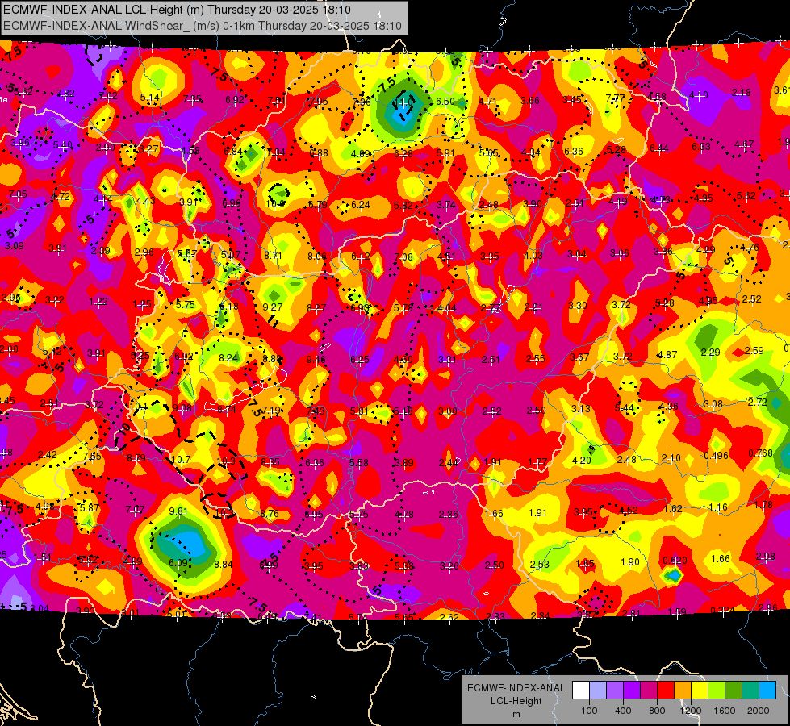Image resolution: width=790 pixels, height=726 pixels.
Task: Click the 2.59 wind shear value
Action: tap(754, 350)
